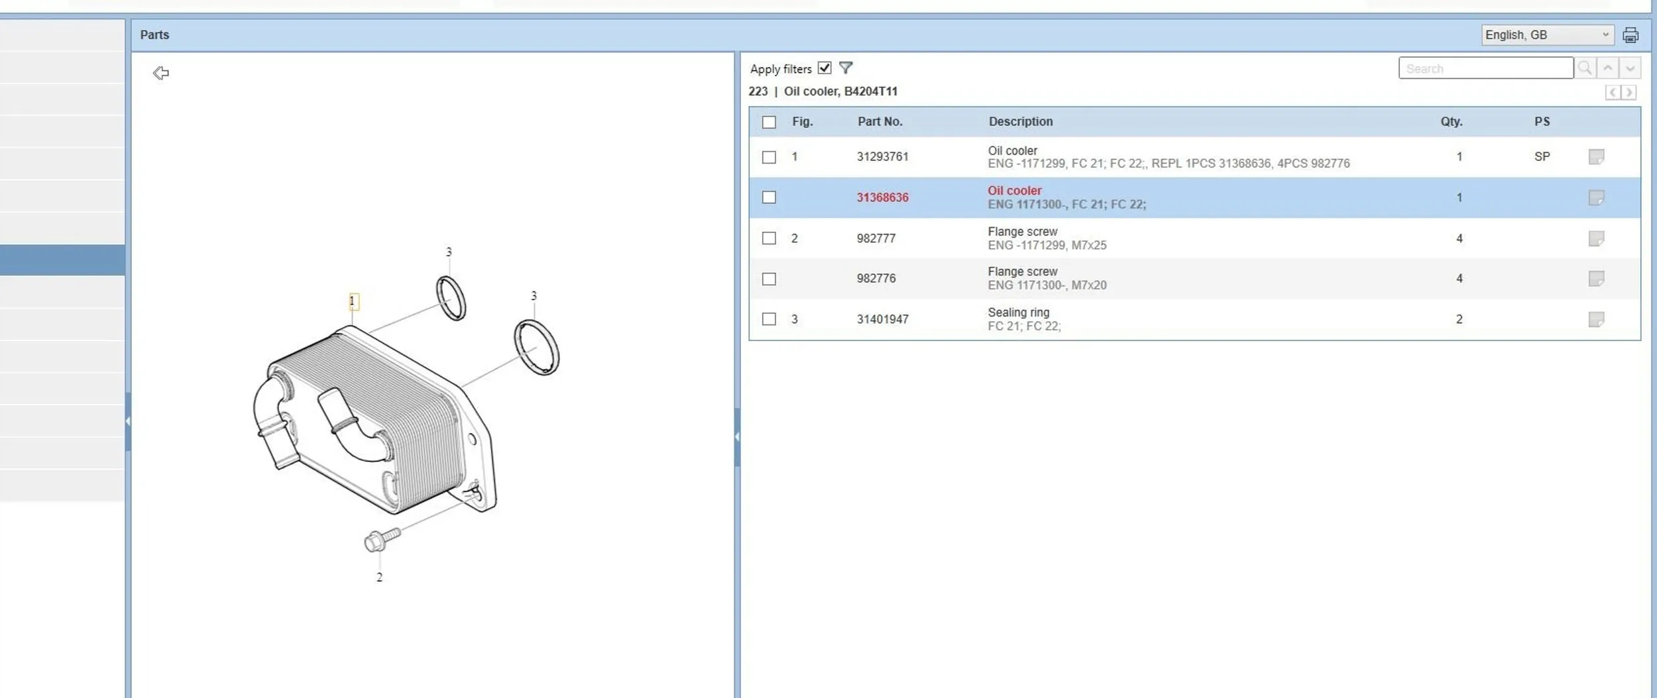Viewport: 1657px width, 698px height.
Task: Open note icon for part 31368636
Action: [1596, 197]
